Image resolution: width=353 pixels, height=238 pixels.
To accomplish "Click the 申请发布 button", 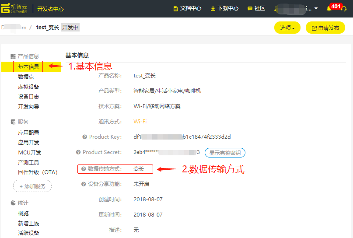I will (325, 28).
